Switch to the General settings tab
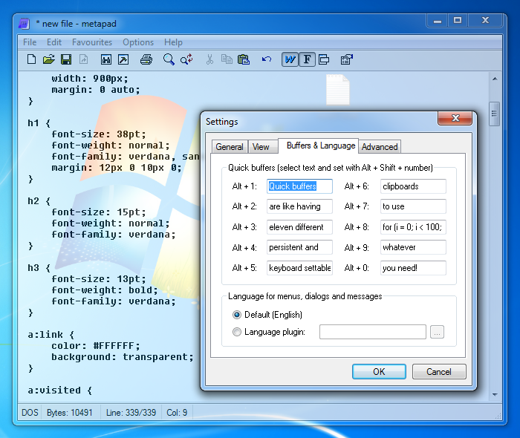Screen dimensions: 520x438 230,147
